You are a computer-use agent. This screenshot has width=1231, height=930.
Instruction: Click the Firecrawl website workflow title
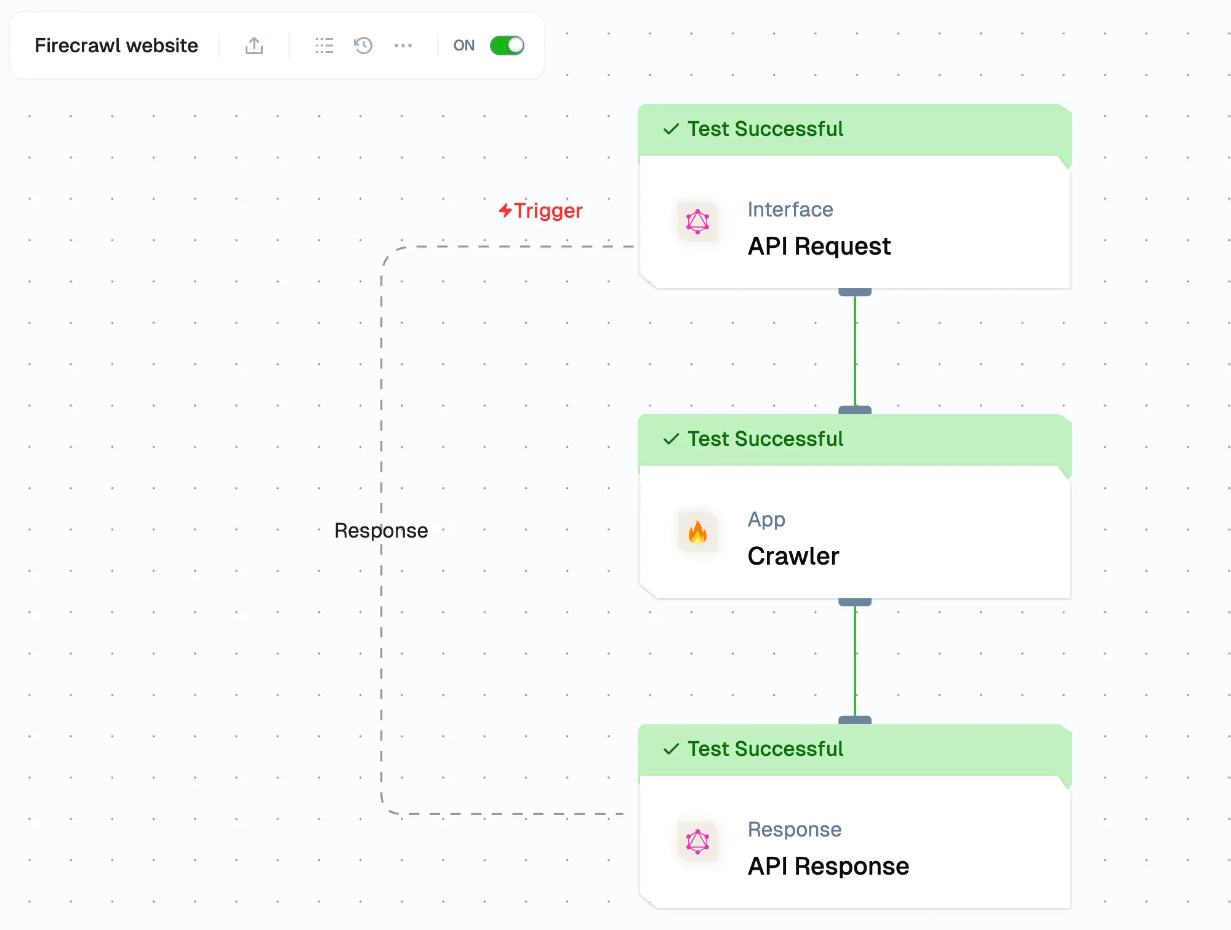coord(116,46)
